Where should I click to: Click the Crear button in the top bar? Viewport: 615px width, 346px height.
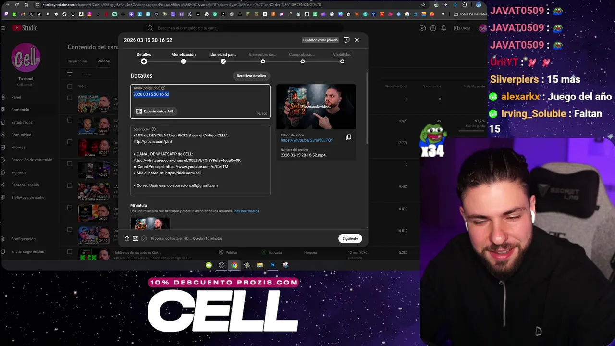[x=462, y=28]
